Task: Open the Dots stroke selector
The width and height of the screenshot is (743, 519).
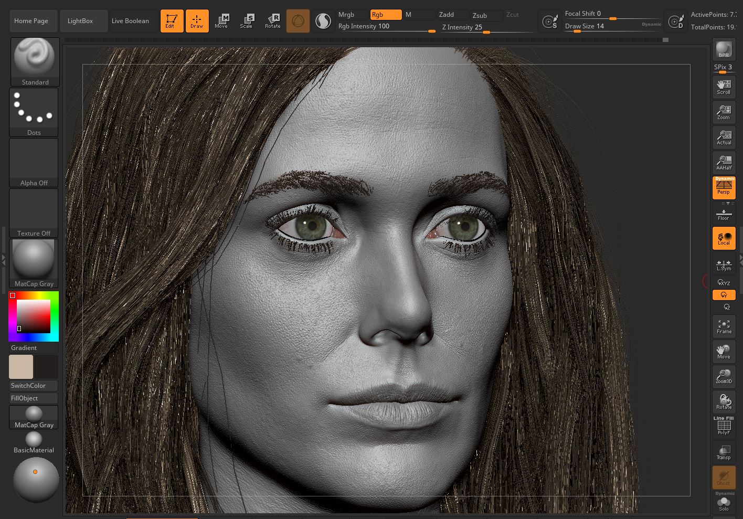Action: tap(34, 112)
